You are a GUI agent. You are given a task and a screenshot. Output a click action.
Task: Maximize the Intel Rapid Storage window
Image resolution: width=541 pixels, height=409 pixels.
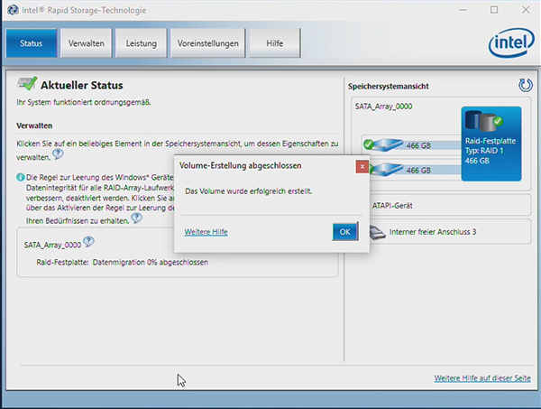[x=494, y=10]
